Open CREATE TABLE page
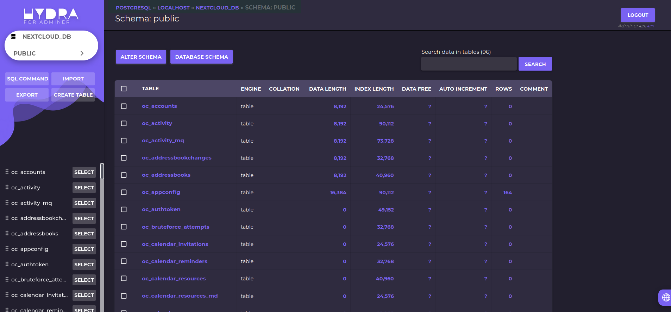 73,95
